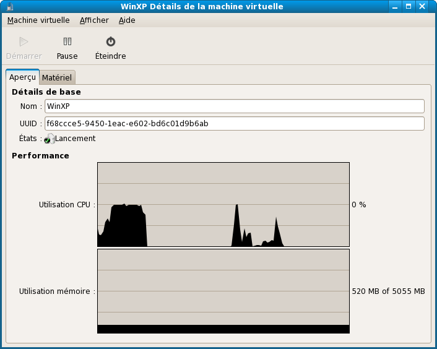Click into the Nom text field

point(234,106)
